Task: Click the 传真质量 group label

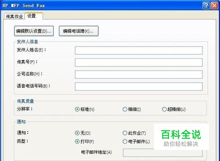Action: tap(26, 101)
